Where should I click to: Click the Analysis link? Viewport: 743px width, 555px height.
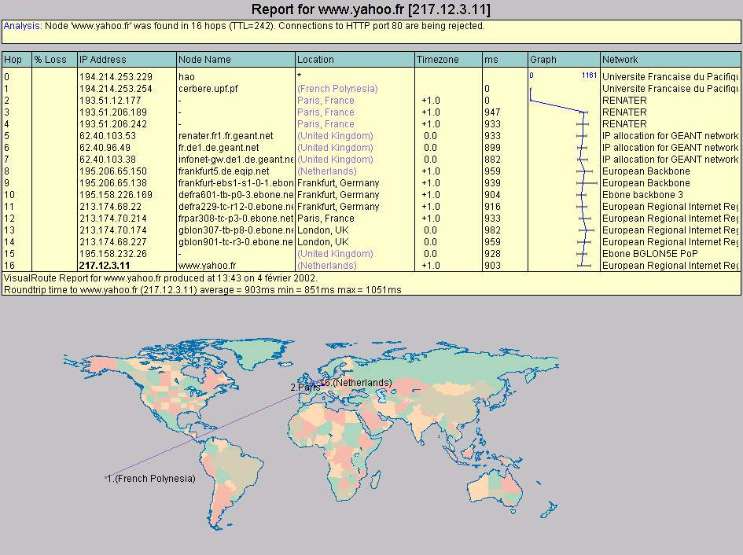click(22, 26)
